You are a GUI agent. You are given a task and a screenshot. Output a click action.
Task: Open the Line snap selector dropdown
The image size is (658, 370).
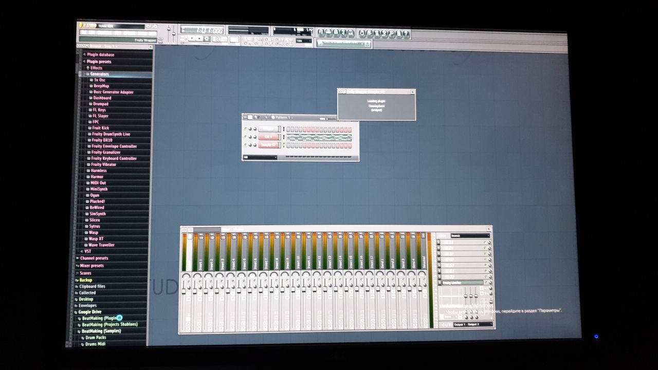(304, 41)
